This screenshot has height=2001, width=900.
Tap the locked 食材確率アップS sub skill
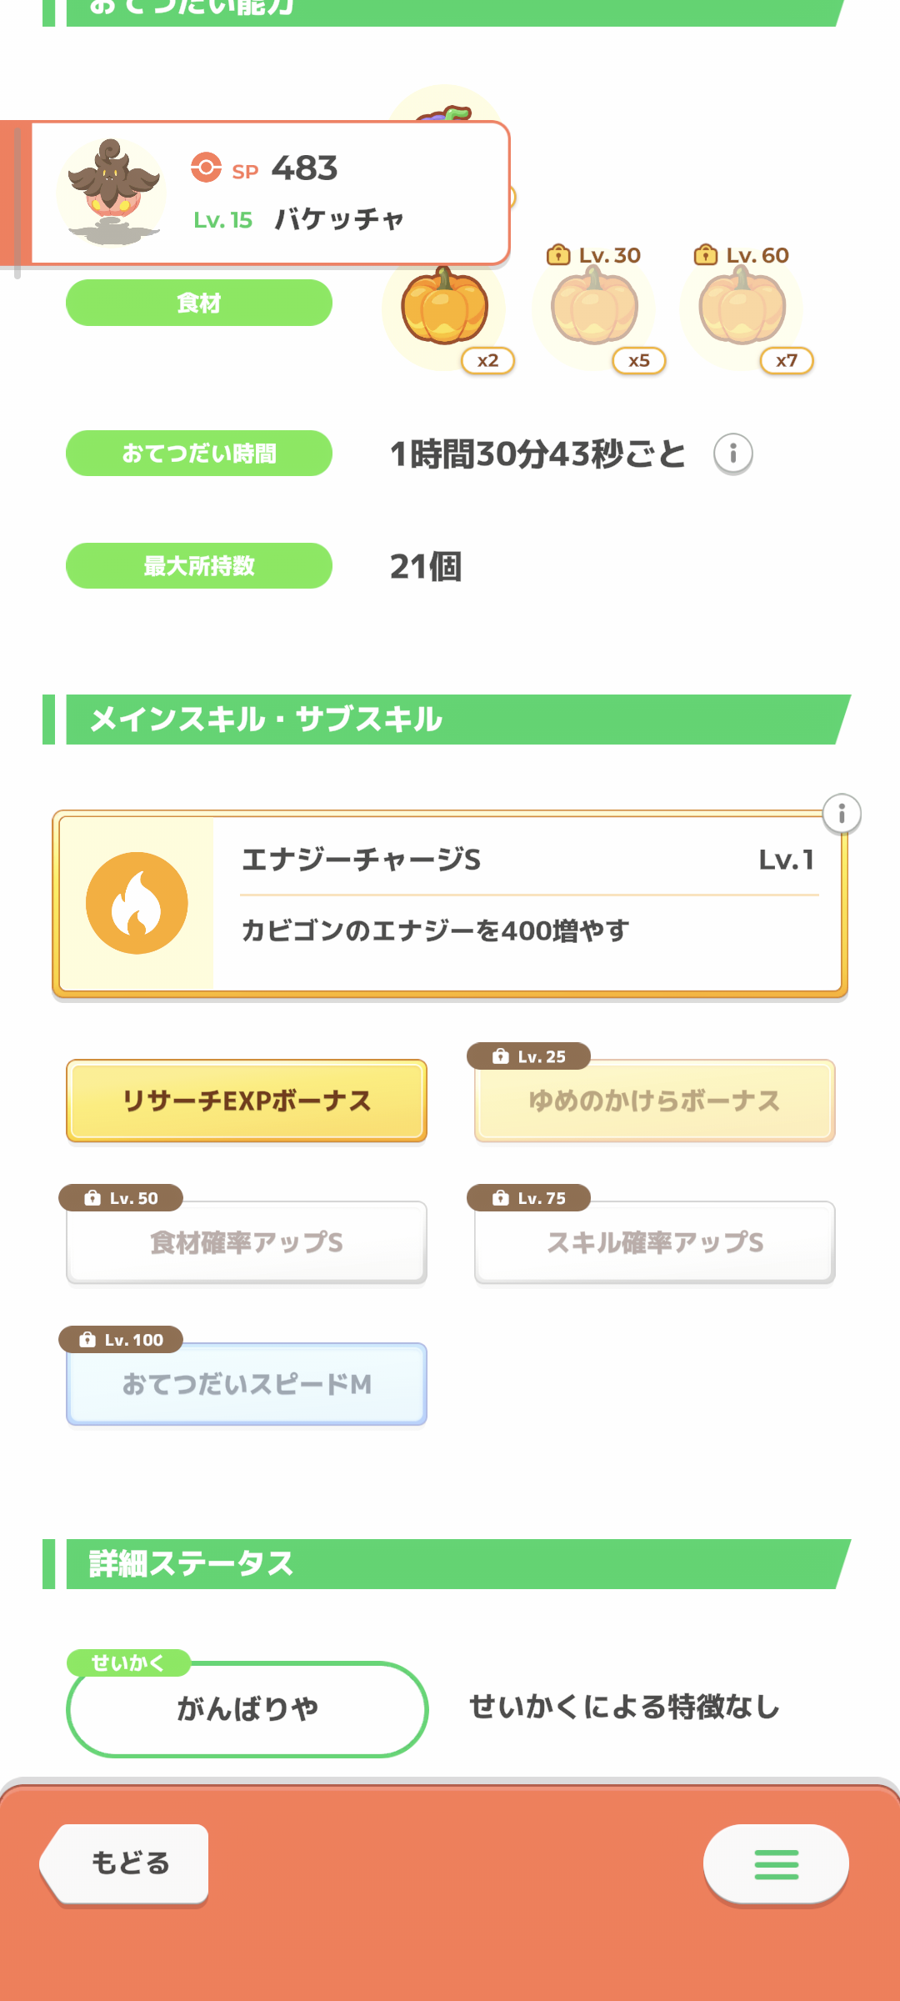247,1242
